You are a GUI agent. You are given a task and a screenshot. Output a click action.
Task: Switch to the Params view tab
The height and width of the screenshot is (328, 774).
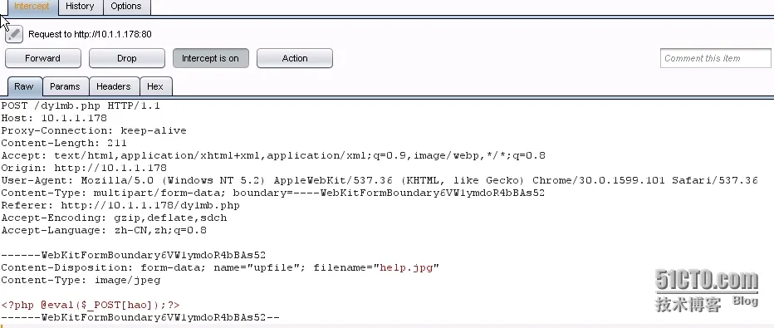[x=65, y=86]
